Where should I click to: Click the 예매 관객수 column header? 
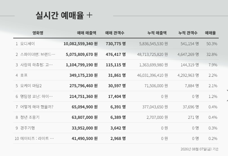coord(115,33)
